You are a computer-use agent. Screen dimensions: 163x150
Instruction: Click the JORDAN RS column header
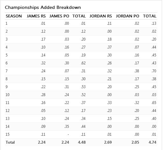pyautogui.click(x=101, y=16)
